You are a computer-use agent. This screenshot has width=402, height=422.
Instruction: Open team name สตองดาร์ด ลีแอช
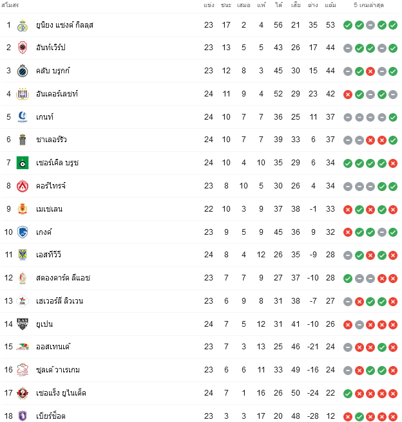coord(63,277)
